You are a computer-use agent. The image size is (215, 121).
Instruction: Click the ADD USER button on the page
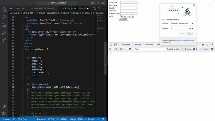click(x=123, y=19)
